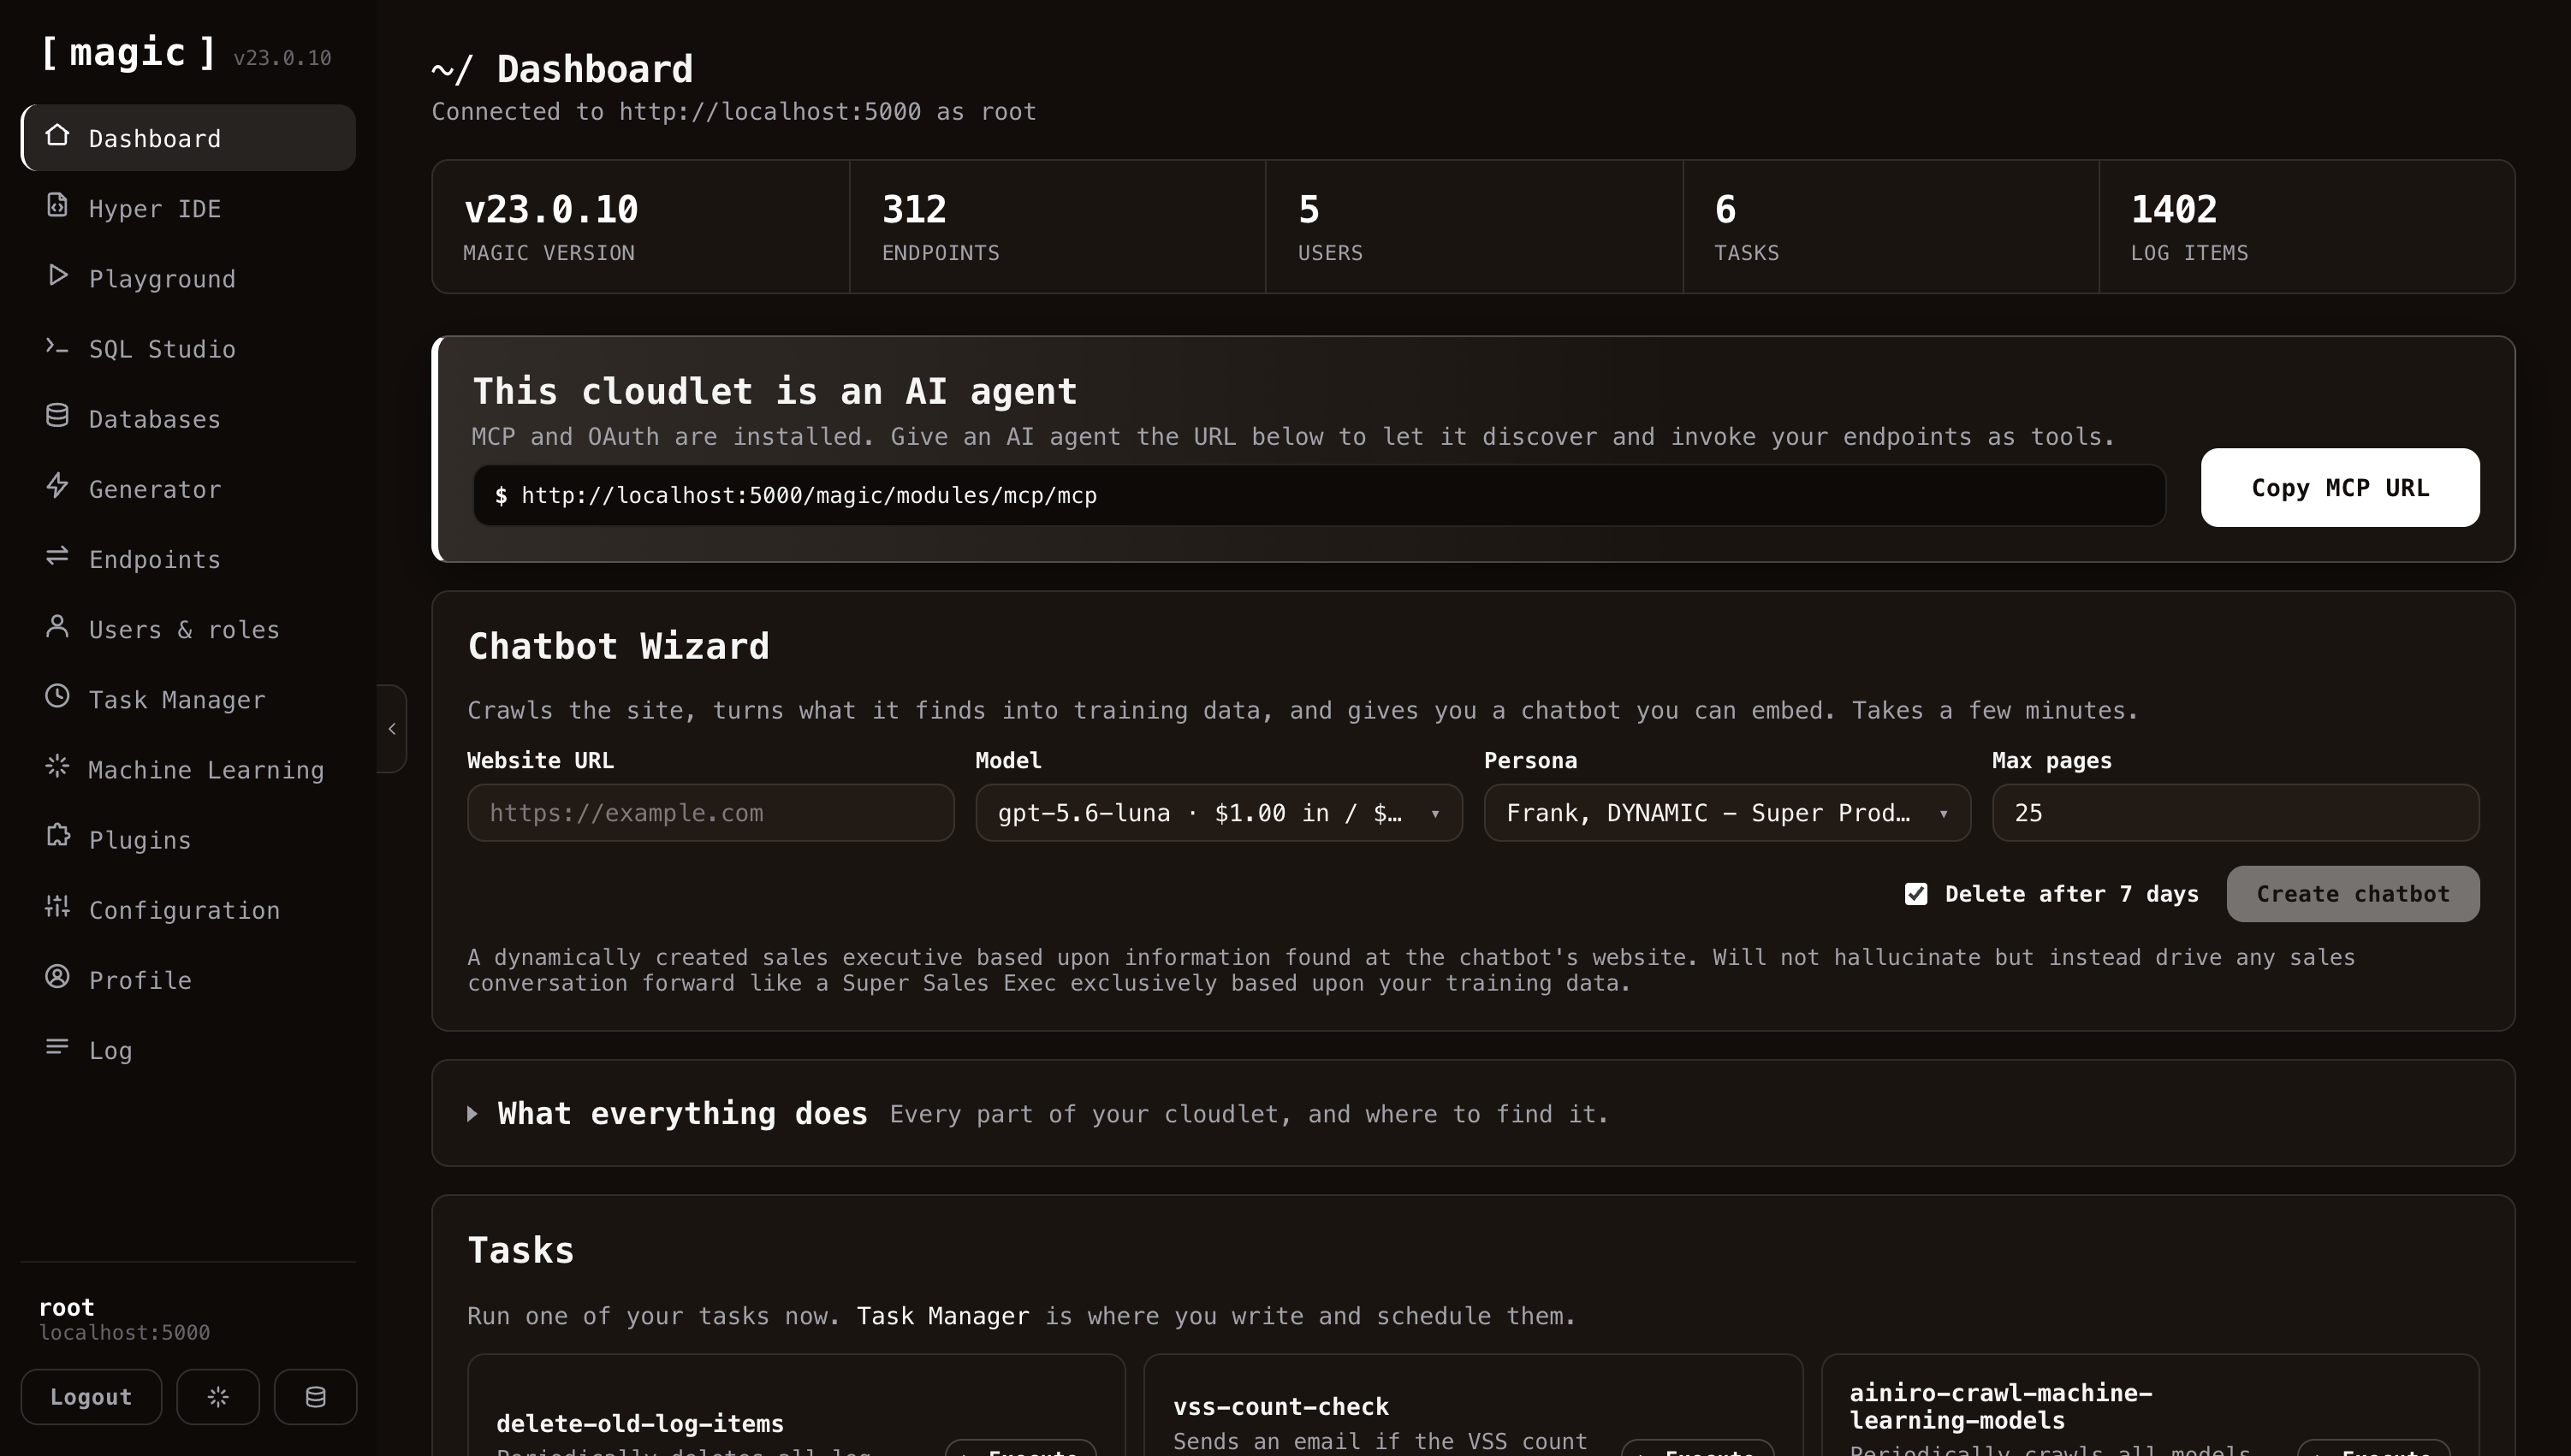Open the Log page
The width and height of the screenshot is (2571, 1456).
pos(188,1049)
